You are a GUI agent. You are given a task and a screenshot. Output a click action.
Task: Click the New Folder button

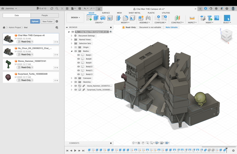tap(47, 21)
